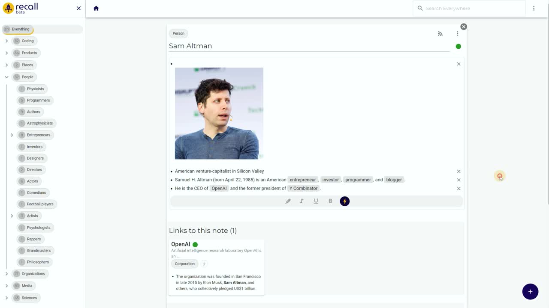The height and width of the screenshot is (308, 549).
Task: Delete the 'American venture-capitalist' bullet
Action: pos(459,171)
